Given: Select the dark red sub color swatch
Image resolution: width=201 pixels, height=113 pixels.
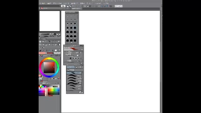Looking at the screenshot, I should click(50, 53).
